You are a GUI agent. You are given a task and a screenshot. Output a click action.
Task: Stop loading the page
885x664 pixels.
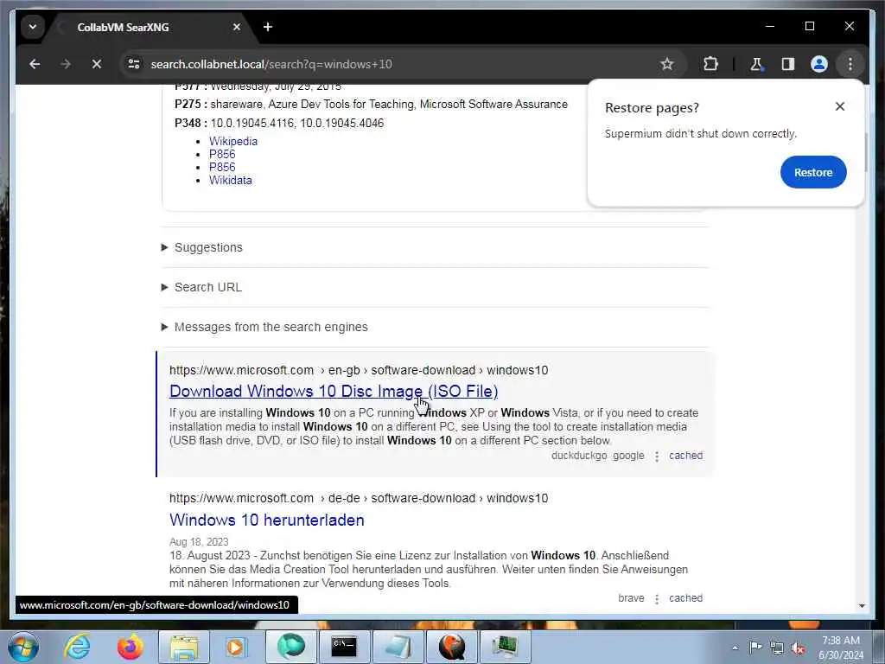point(97,64)
